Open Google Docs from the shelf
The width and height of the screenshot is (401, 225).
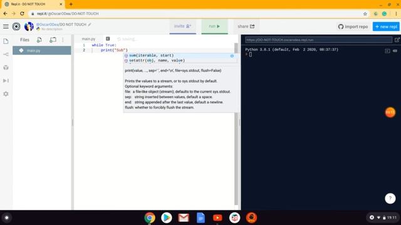[200, 217]
